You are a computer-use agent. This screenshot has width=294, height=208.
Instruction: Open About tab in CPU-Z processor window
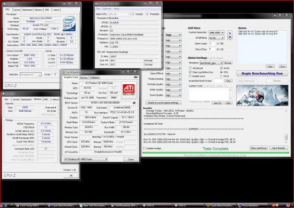[x=56, y=10]
